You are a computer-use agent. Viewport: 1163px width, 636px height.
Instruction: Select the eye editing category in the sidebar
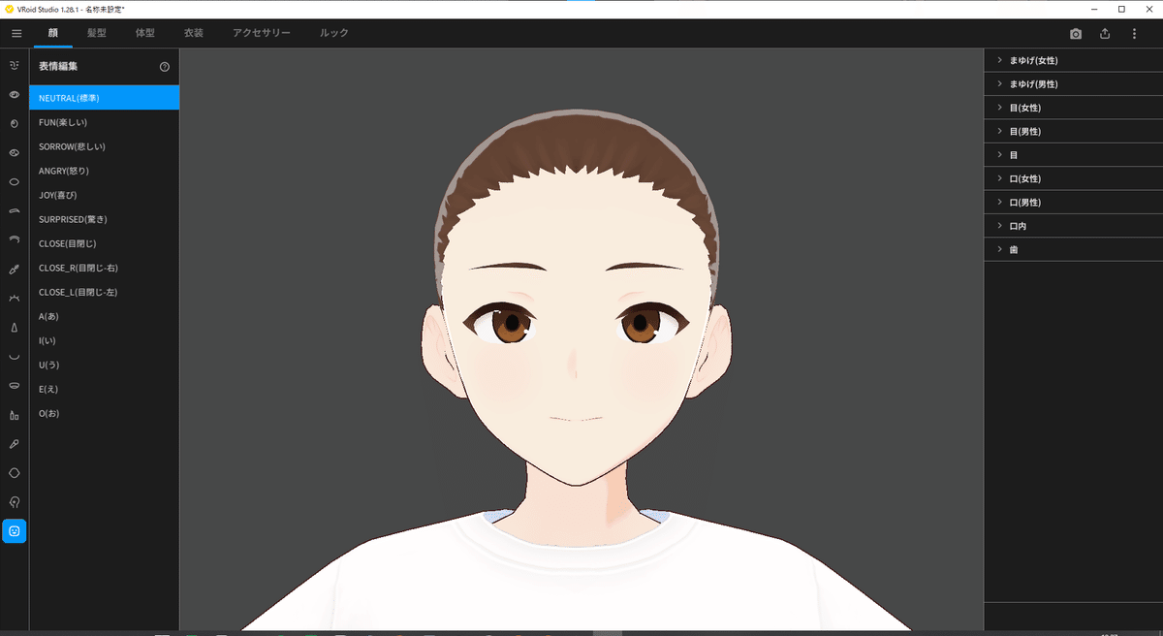pyautogui.click(x=14, y=95)
